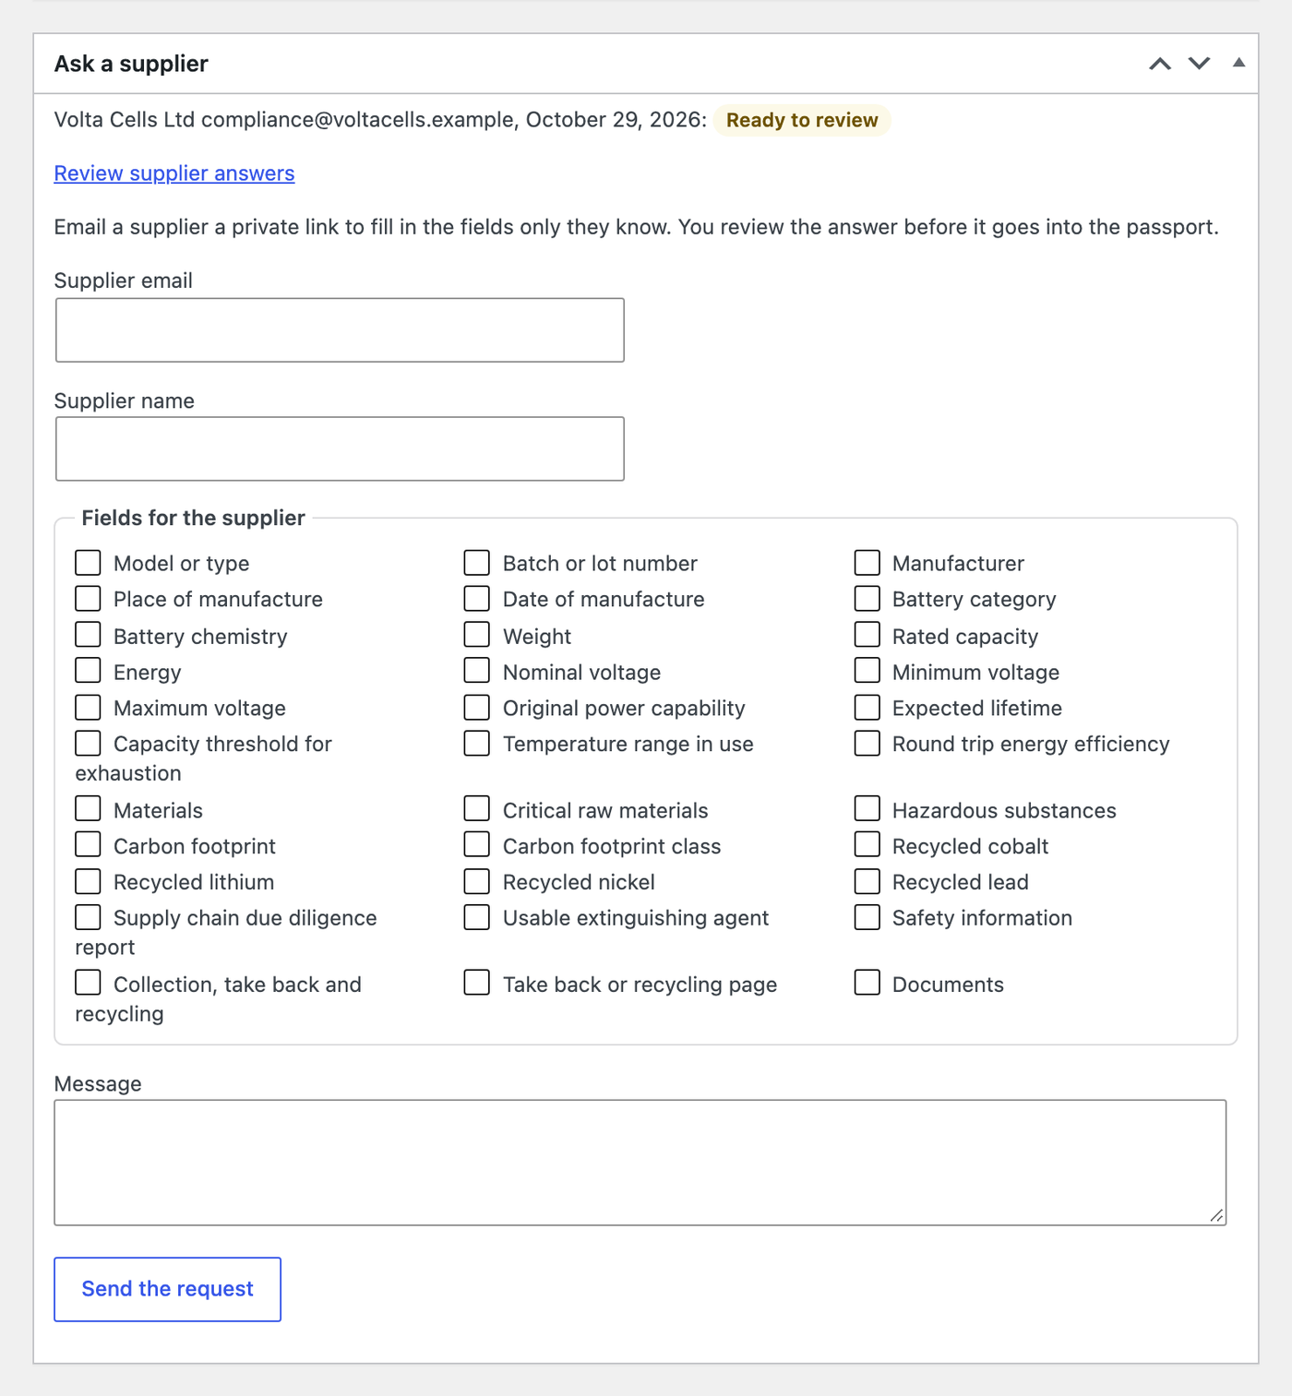Tick the Original power capability checkbox
This screenshot has width=1292, height=1396.
click(x=477, y=708)
